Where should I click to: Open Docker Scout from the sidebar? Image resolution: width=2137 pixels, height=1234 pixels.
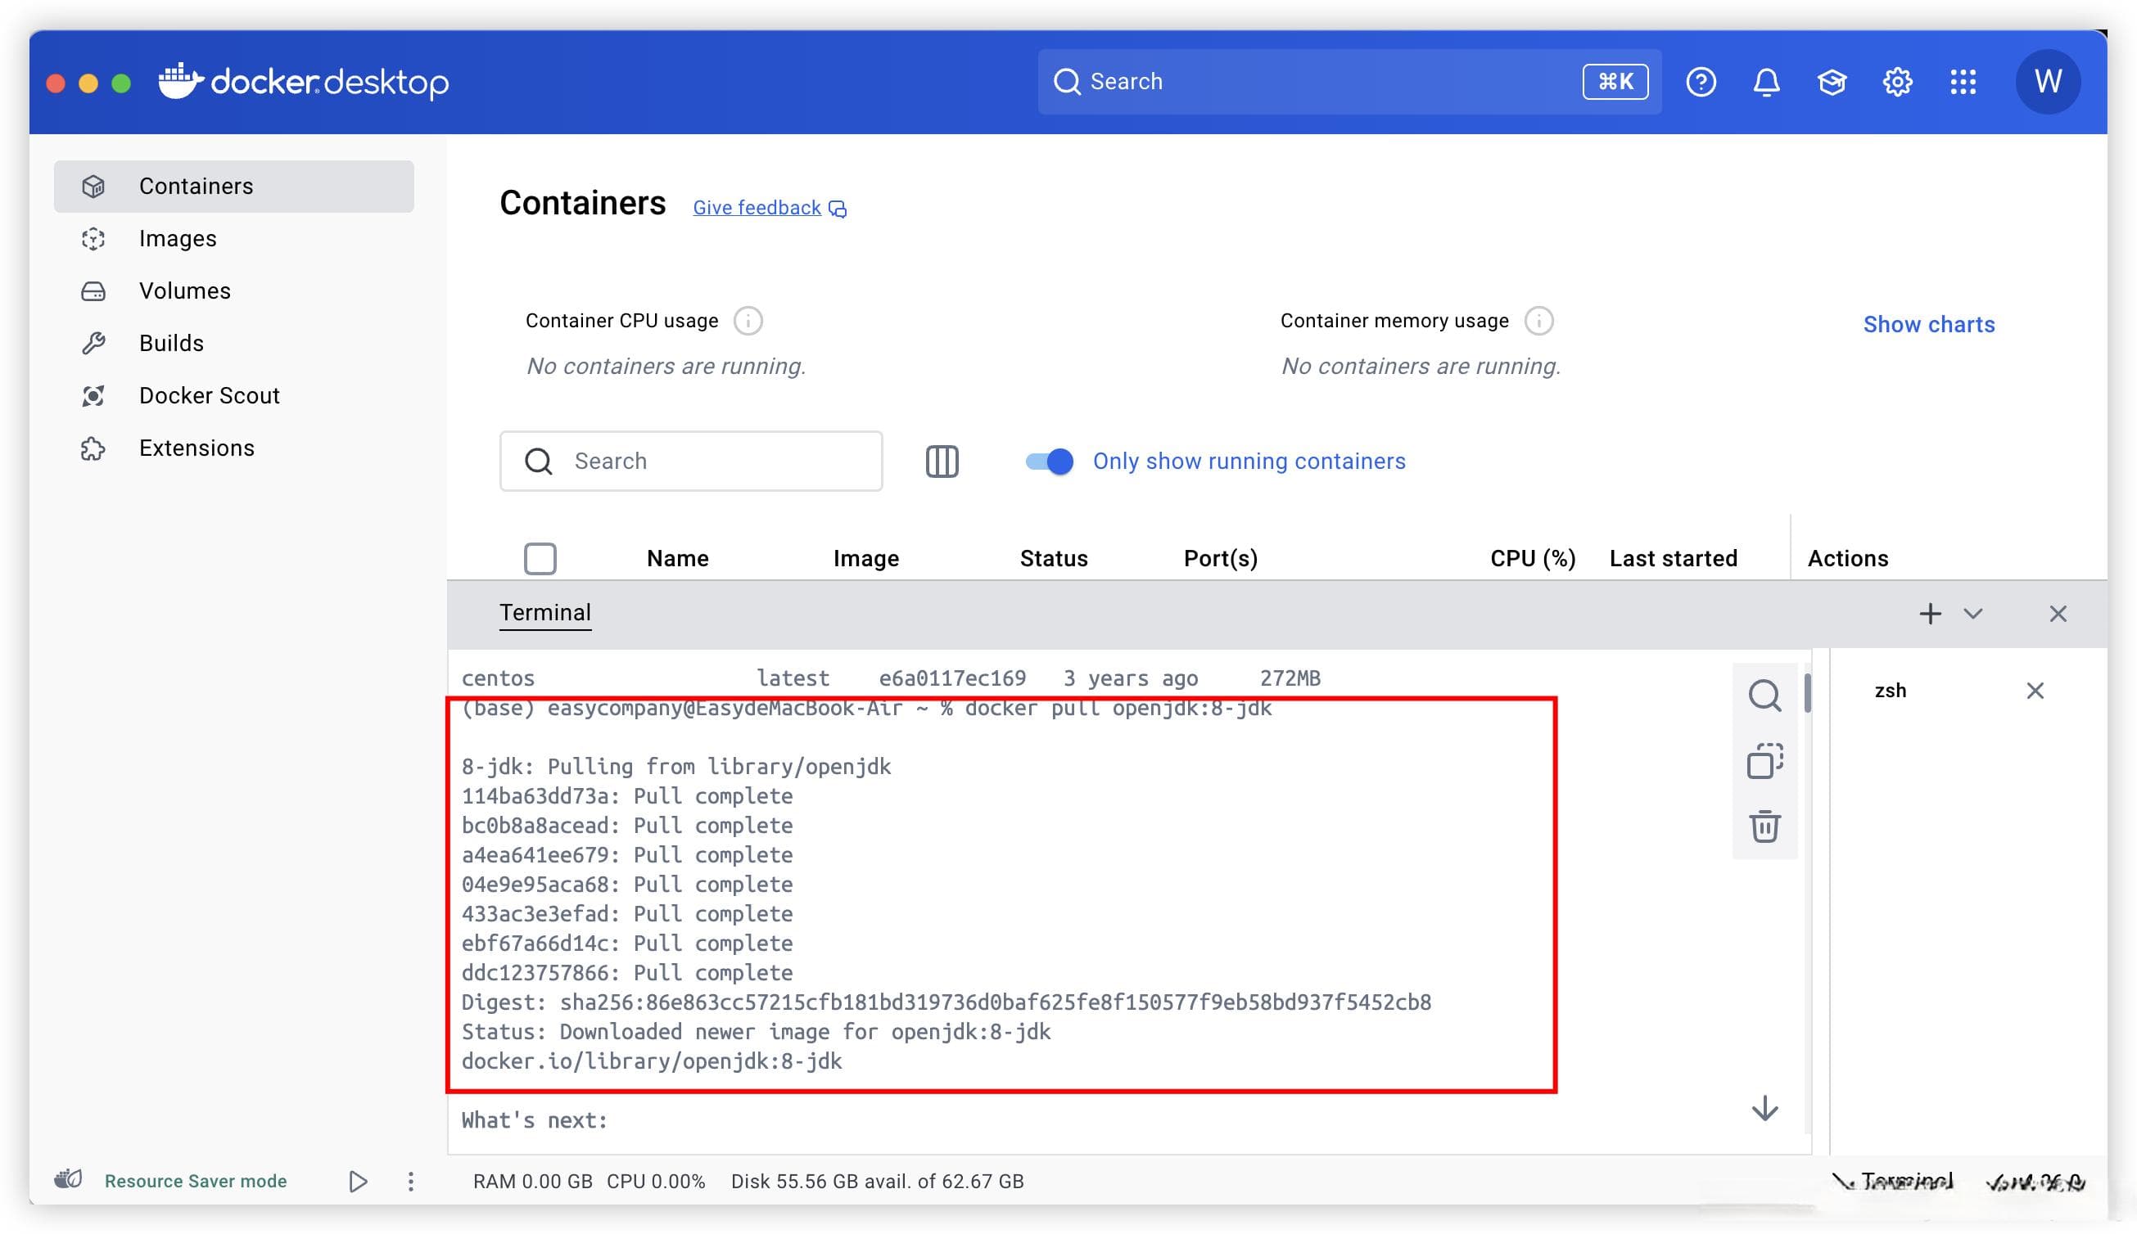click(x=233, y=396)
